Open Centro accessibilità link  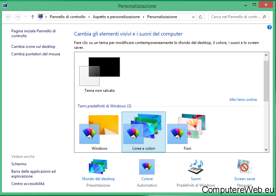pyautogui.click(x=28, y=184)
